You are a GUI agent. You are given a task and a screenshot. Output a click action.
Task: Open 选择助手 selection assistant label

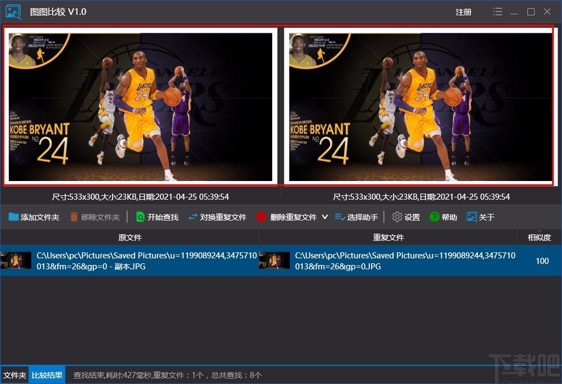(x=362, y=217)
